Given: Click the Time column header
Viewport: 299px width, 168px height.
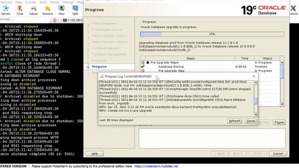Looking at the screenshot, I should [244, 58].
